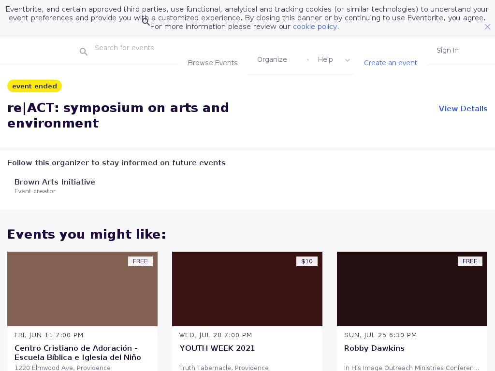Click Sign In
495x371 pixels.
pyautogui.click(x=447, y=50)
